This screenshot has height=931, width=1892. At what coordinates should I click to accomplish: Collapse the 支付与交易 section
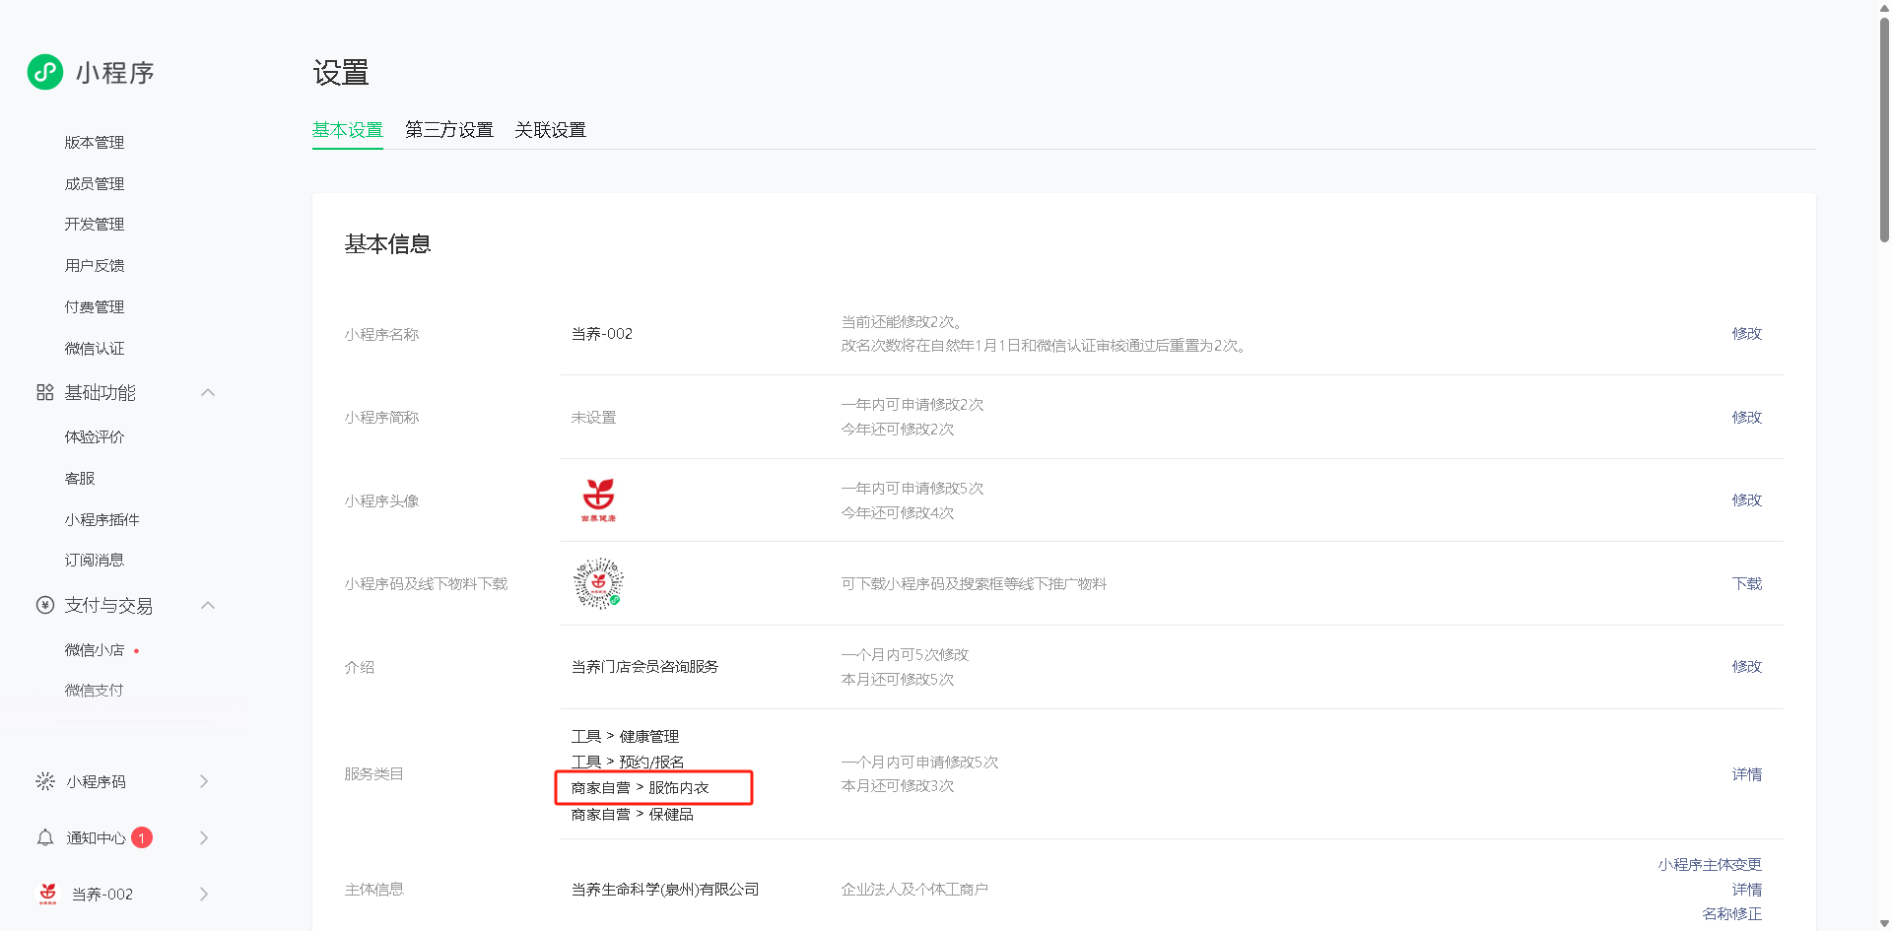coord(208,605)
